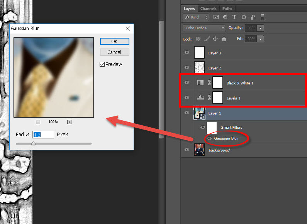Click the canvas vertical scrollbar

tap(161, 80)
